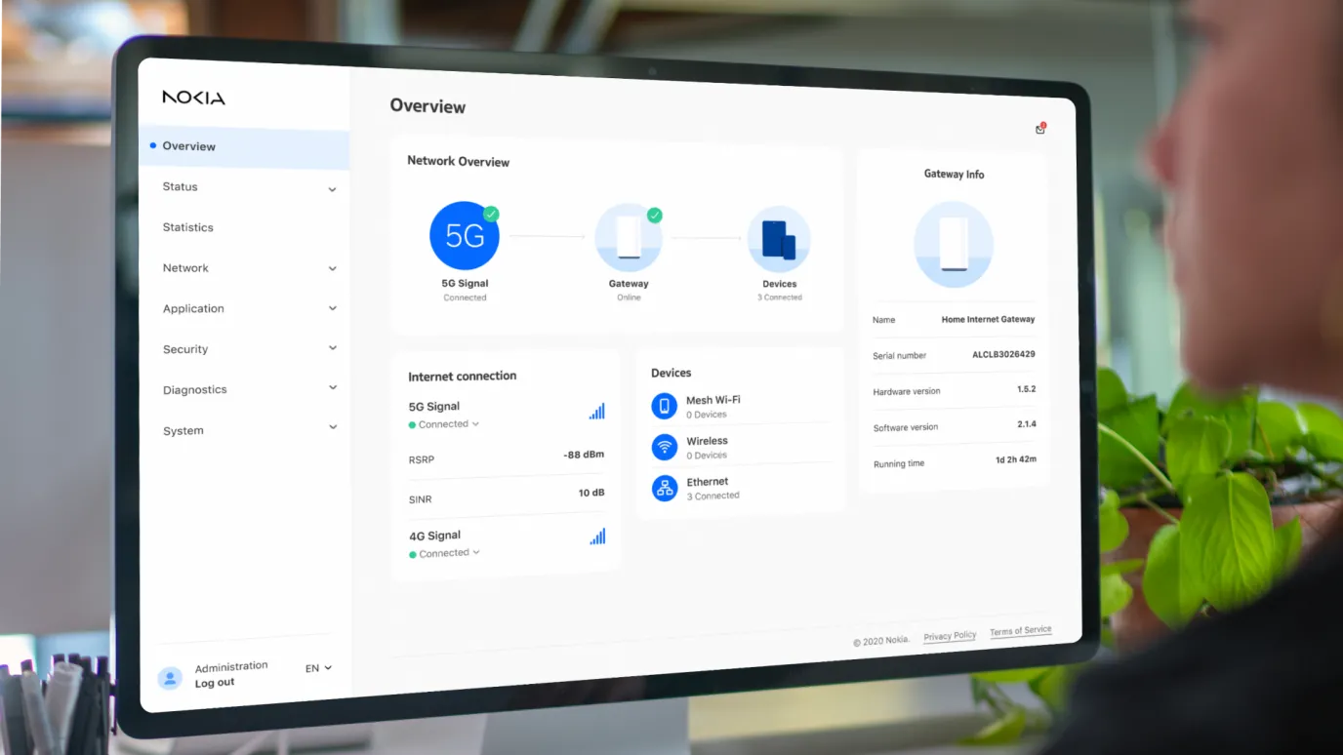Click the large Gateway Info device image

[954, 245]
